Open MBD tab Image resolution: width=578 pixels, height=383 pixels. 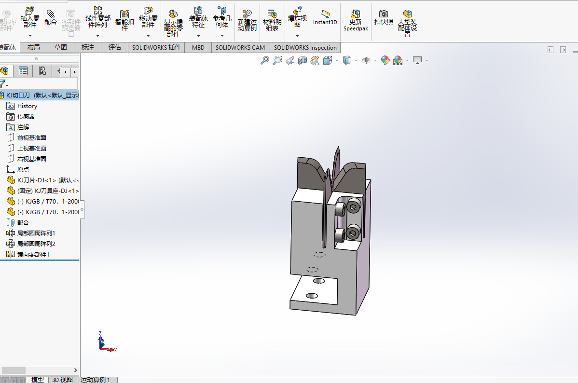[x=198, y=47]
